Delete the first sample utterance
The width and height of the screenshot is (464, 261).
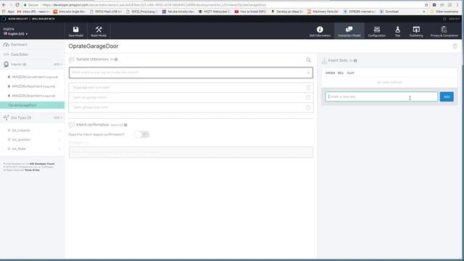[x=308, y=88]
